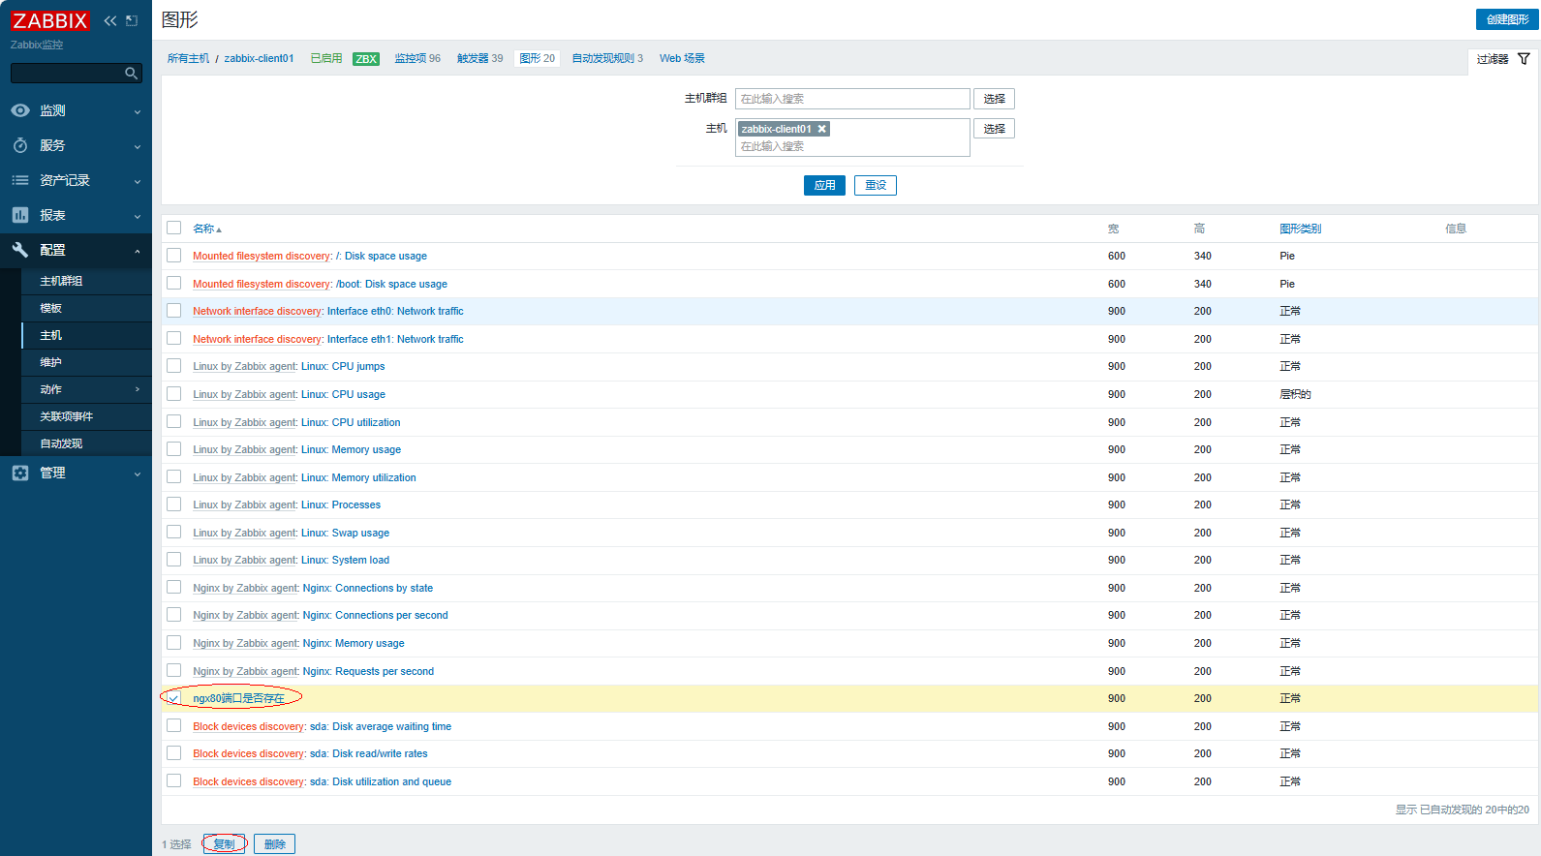Collapse the sidebar with double-arrow icon
This screenshot has width=1541, height=856.
(x=110, y=20)
